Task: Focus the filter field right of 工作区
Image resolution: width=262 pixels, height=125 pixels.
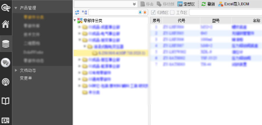Action: [226, 12]
